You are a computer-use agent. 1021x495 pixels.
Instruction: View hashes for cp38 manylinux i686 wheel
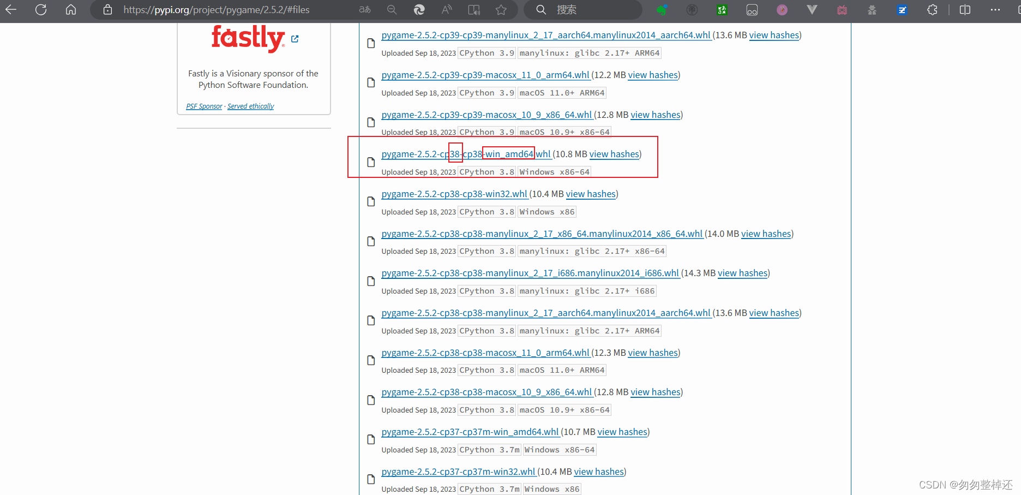tap(742, 273)
